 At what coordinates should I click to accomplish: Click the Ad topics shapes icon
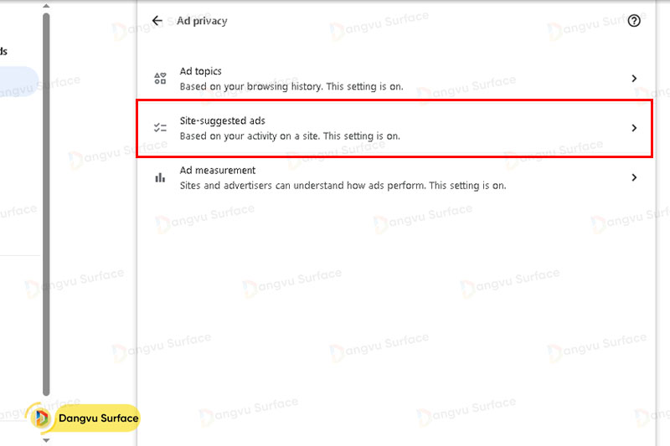(x=160, y=79)
